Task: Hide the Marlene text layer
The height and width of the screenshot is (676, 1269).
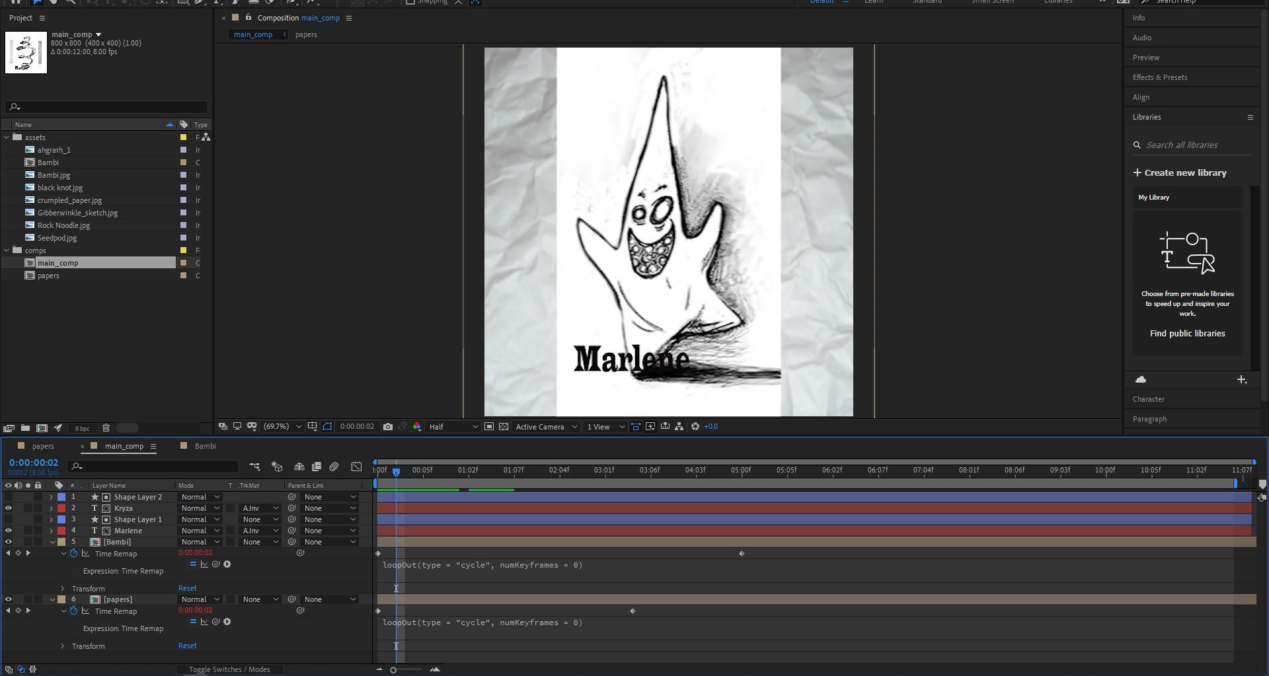Action: pos(9,531)
